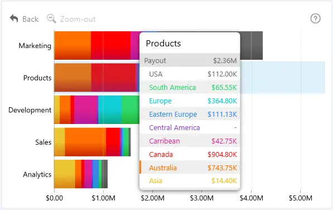Click the red Canada segment in Marketing bar
333x210 pixels.
(110, 45)
